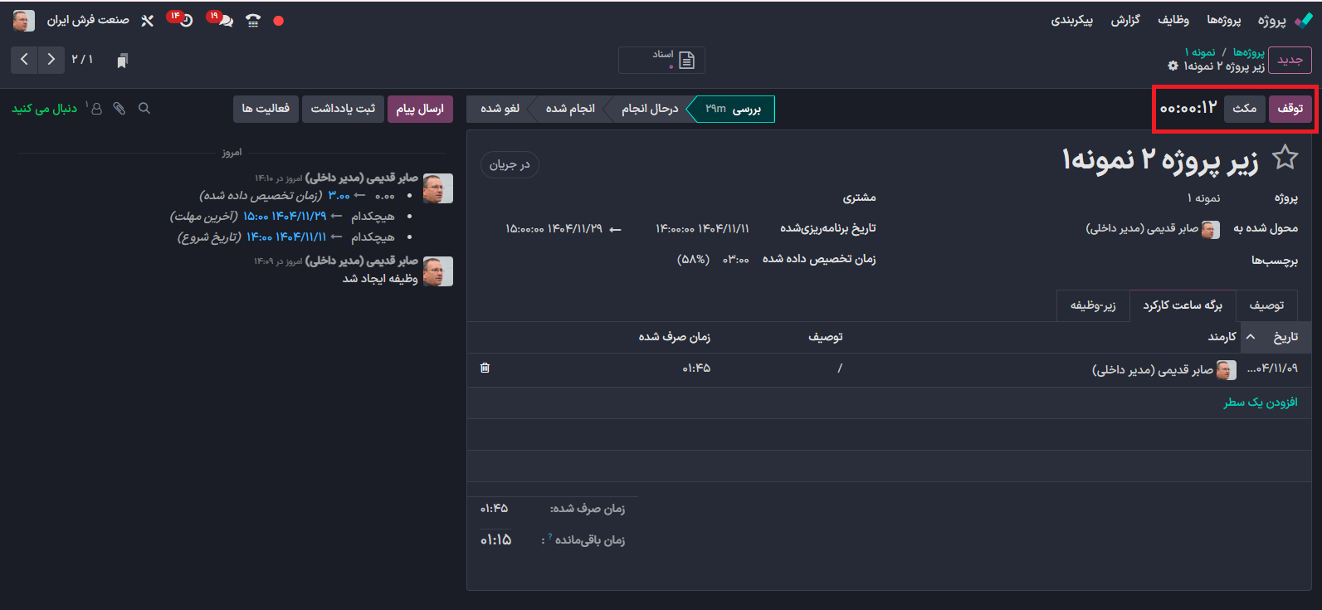Click the paperclip attachments icon in chatter

tap(120, 109)
